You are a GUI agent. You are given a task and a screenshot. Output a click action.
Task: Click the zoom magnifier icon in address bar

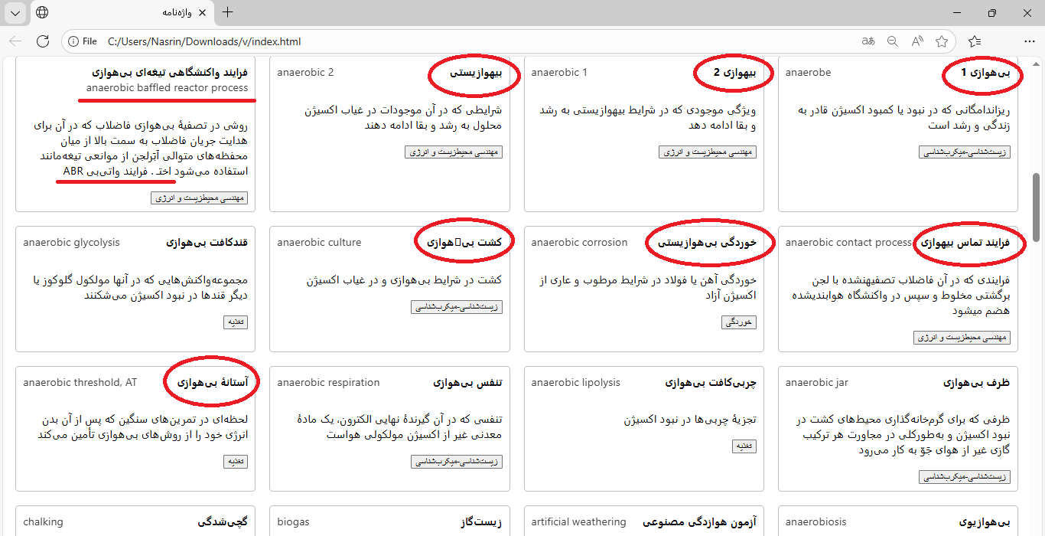coord(893,41)
